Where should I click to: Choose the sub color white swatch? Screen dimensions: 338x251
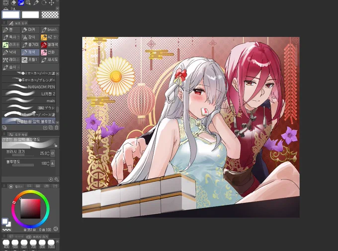click(x=30, y=15)
